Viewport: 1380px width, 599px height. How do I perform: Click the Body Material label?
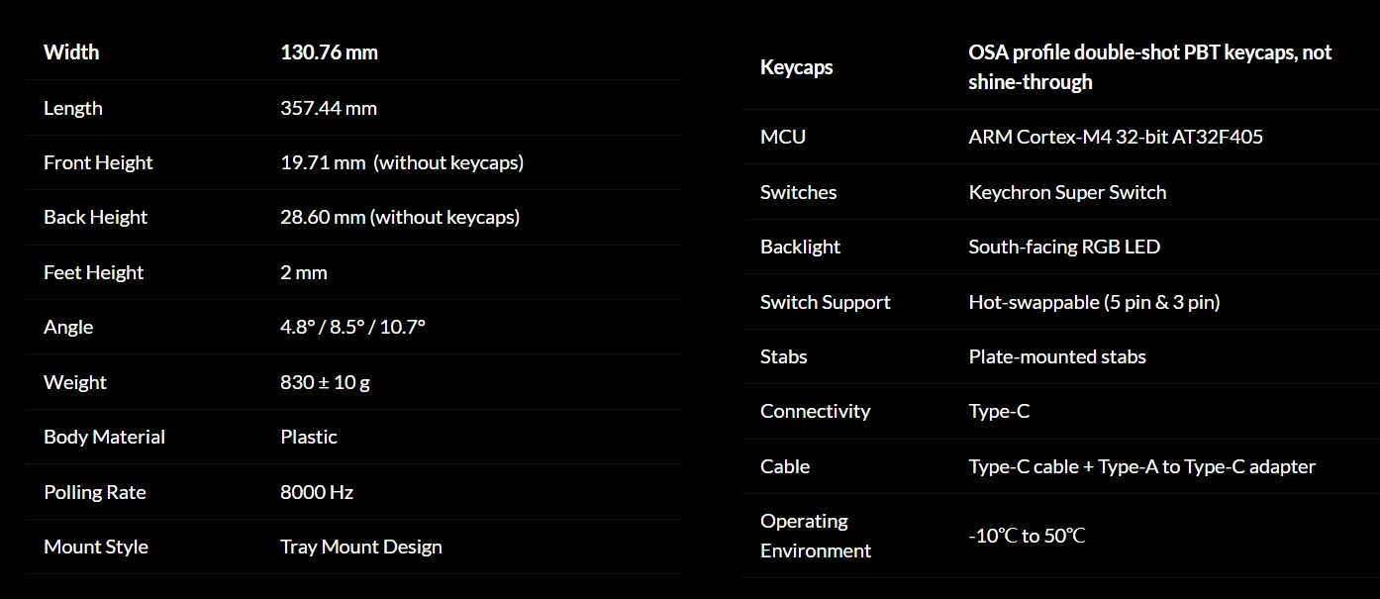(x=104, y=437)
